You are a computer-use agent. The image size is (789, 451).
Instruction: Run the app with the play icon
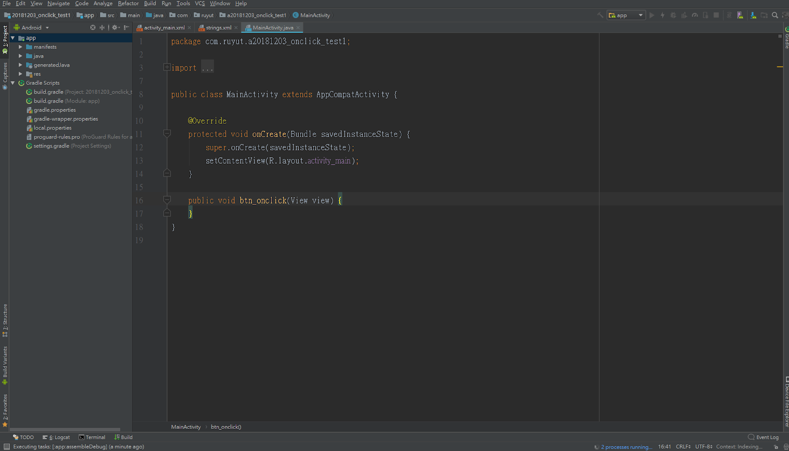point(652,15)
